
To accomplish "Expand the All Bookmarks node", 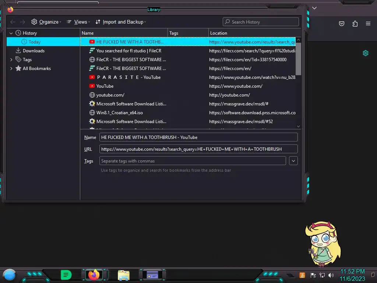I will tap(11, 69).
